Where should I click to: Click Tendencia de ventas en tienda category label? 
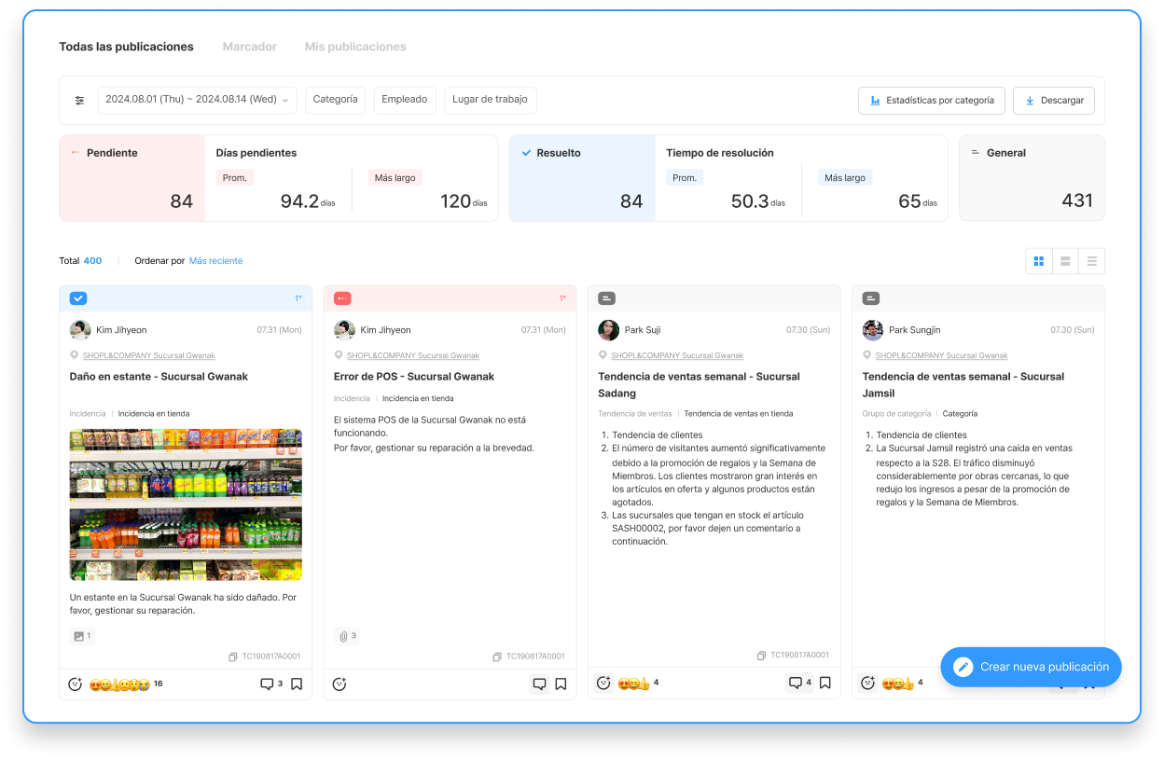(x=739, y=413)
